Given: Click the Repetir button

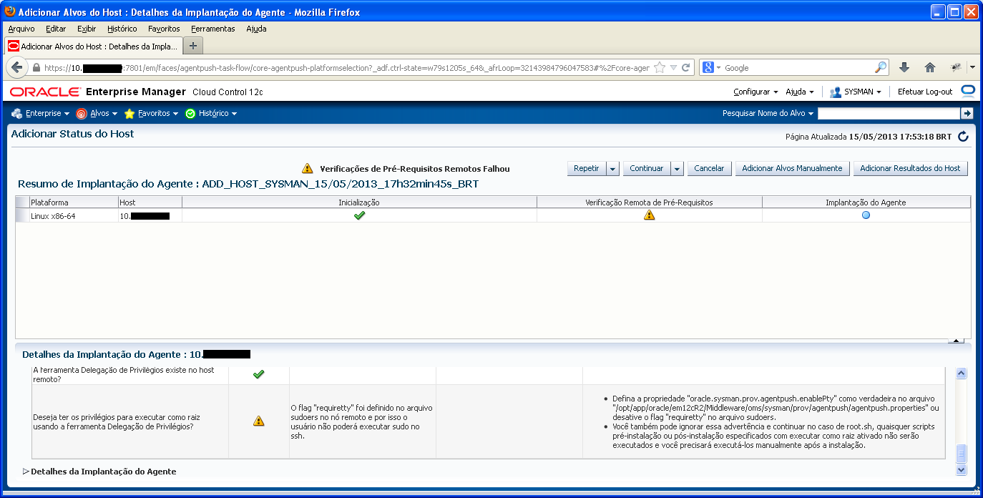Looking at the screenshot, I should [x=587, y=168].
